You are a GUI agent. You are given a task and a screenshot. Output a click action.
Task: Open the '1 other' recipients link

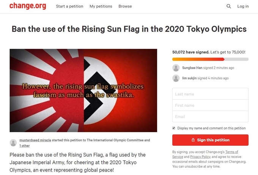25,146
